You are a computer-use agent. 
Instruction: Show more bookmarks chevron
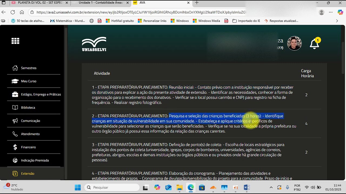[x=337, y=21]
